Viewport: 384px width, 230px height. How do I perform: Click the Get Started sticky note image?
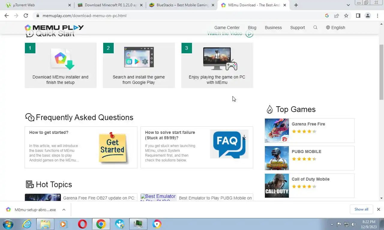[x=112, y=147]
